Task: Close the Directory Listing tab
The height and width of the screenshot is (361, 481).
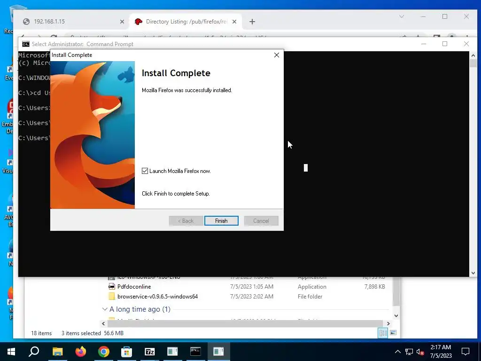Action: tap(234, 22)
